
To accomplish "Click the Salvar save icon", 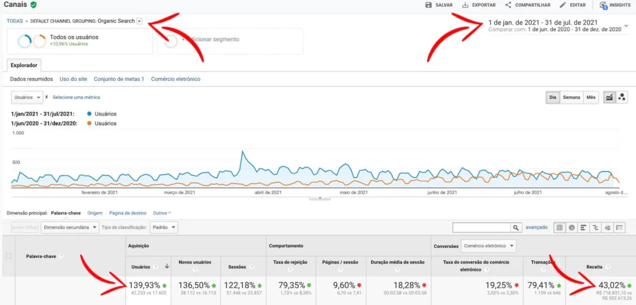I will 429,5.
